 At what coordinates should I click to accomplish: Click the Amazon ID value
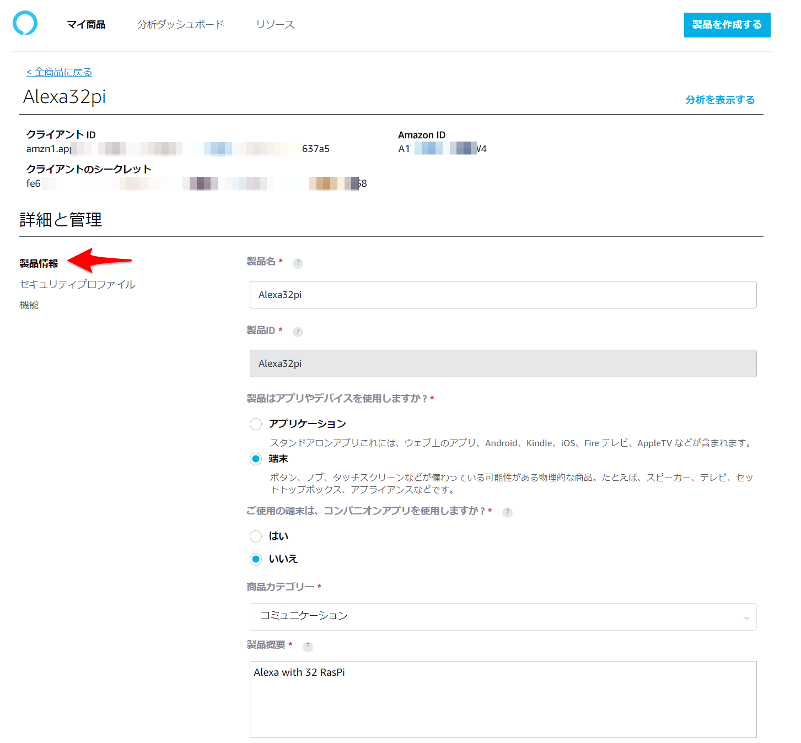pos(442,149)
